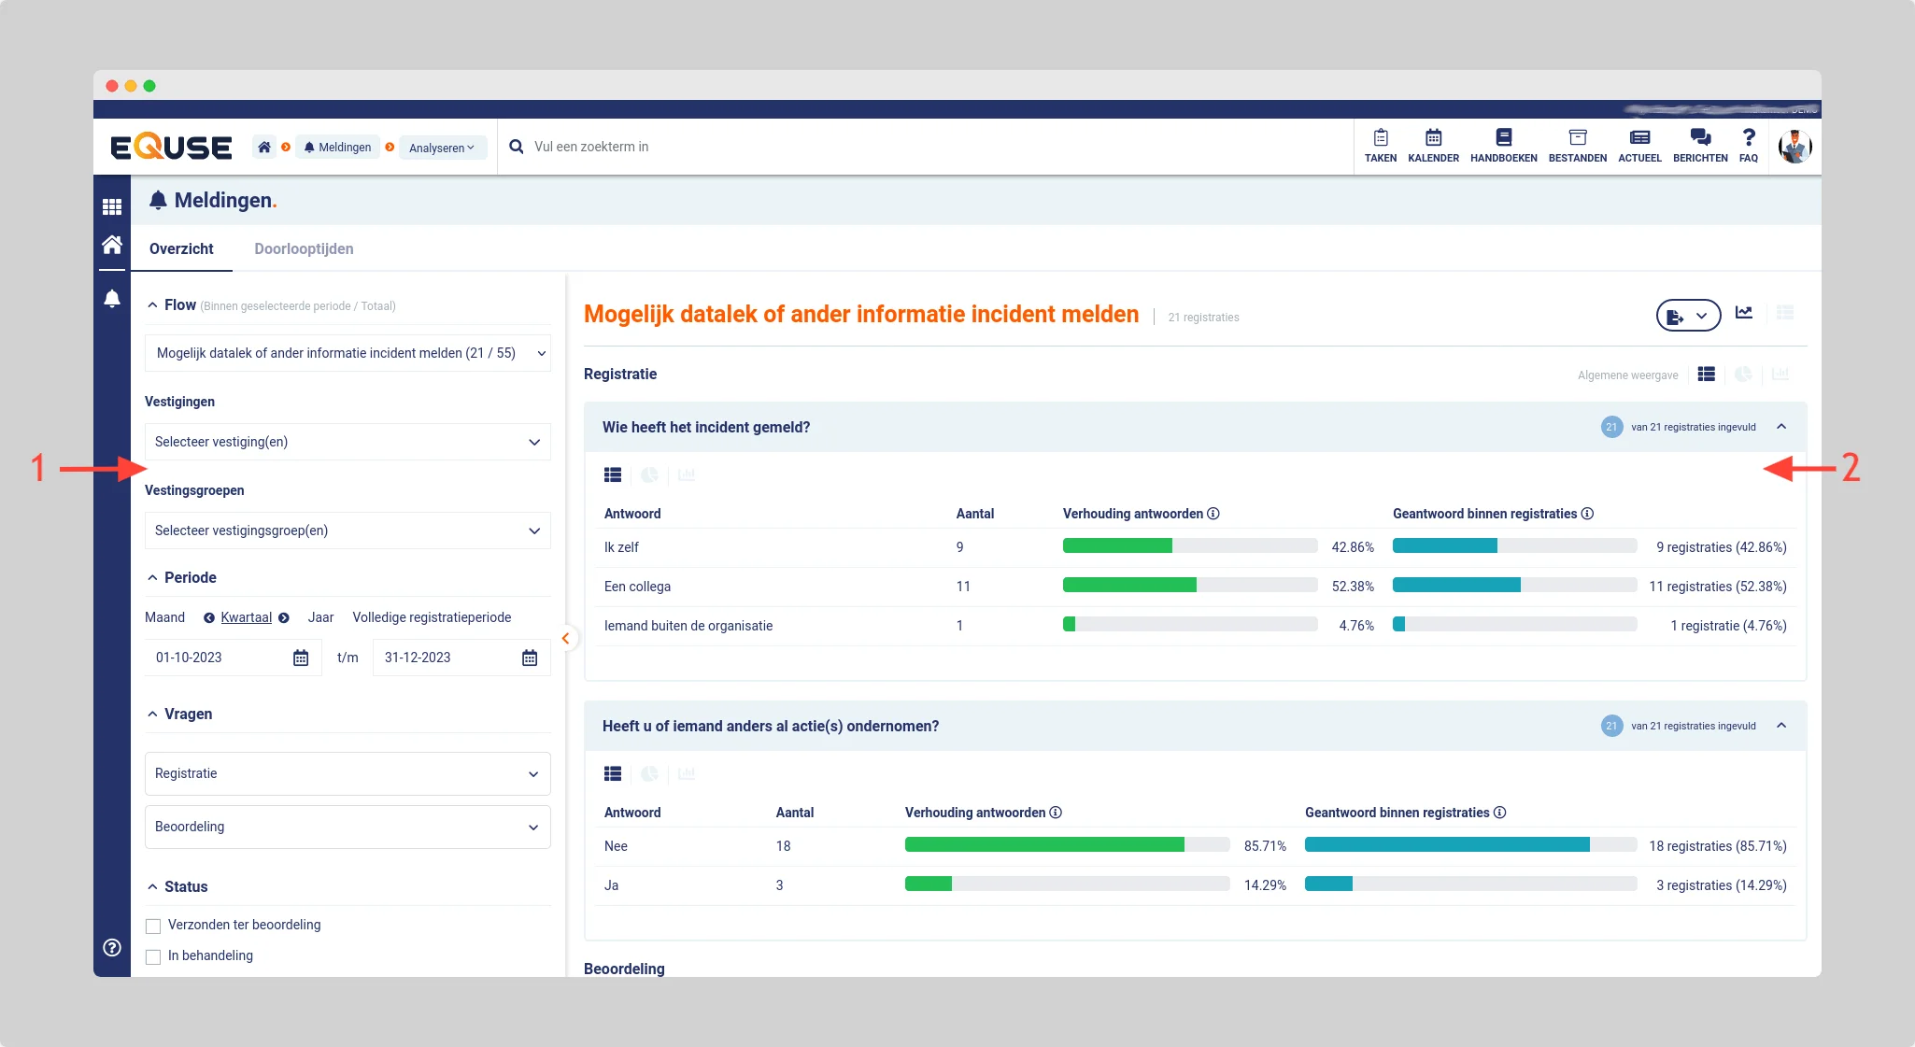
Task: Open the Selecteer vestiging(en) dropdown
Action: click(348, 442)
